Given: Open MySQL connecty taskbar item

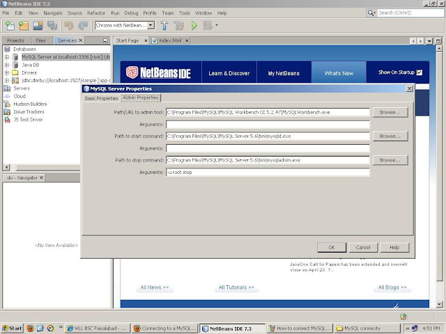Looking at the screenshot, I should [367, 328].
